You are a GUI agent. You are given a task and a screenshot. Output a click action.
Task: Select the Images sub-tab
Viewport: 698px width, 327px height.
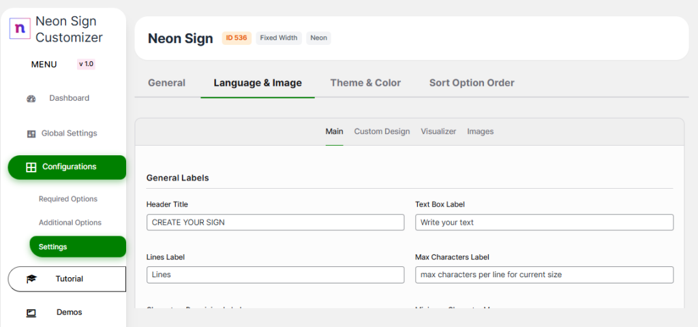point(480,131)
